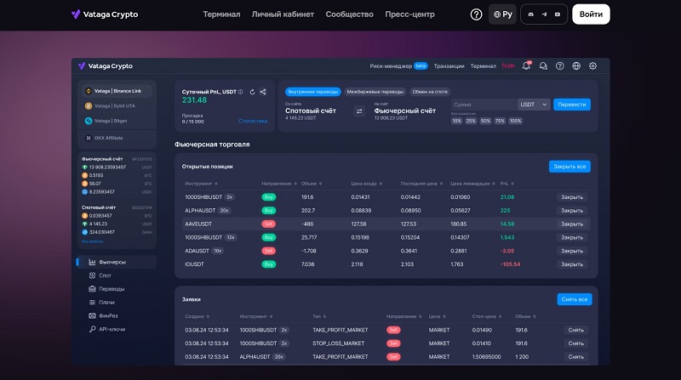Open the Сообщество menu item

pos(349,14)
